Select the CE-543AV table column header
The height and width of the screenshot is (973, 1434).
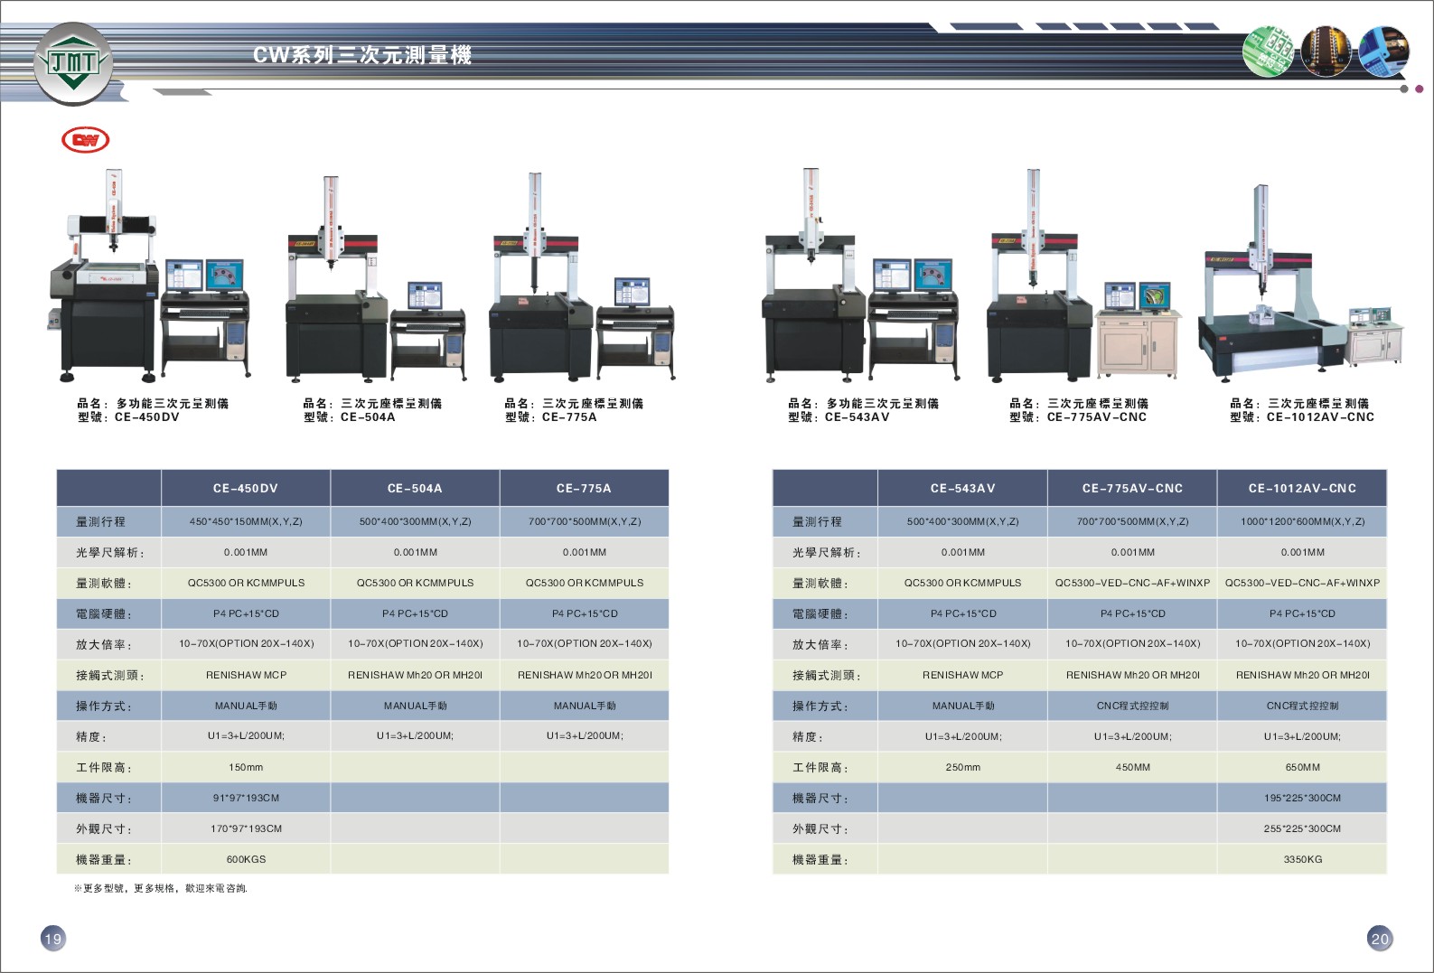point(962,488)
